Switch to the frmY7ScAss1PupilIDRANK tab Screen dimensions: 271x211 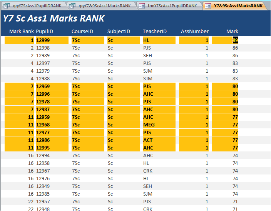169,6
